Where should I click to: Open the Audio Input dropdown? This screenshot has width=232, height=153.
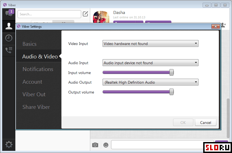151,63
